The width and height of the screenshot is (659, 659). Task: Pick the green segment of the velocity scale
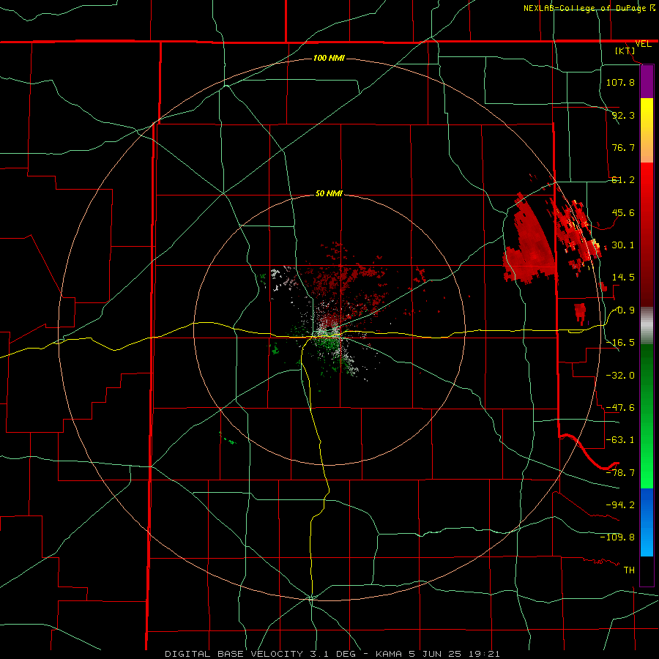647,416
